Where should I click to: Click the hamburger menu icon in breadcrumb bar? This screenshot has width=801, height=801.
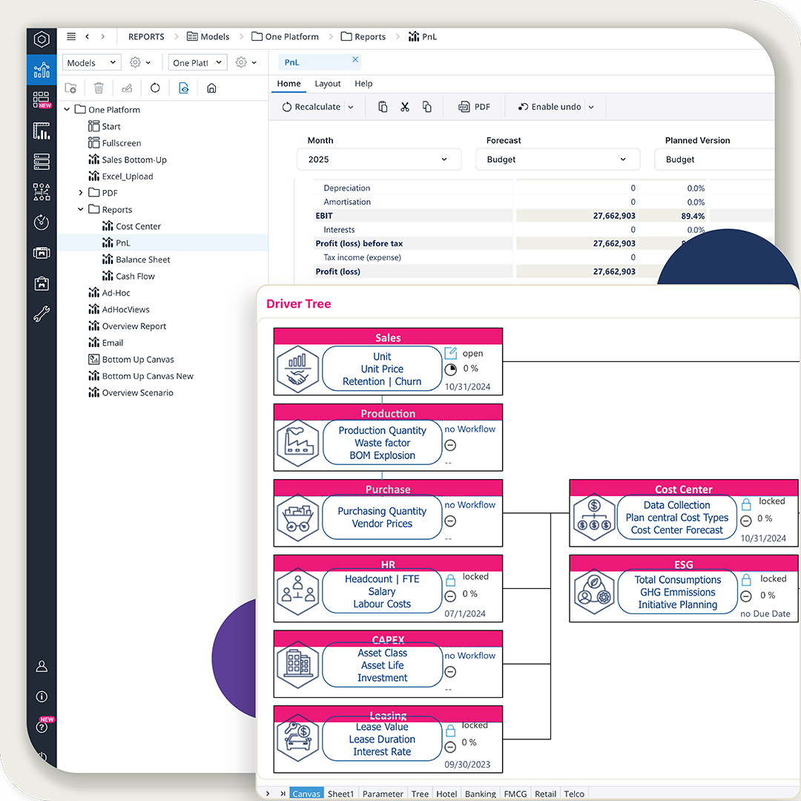(71, 36)
